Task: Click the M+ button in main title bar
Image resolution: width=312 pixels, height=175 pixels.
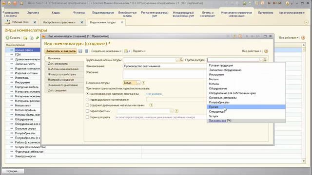Action: click(x=275, y=3)
